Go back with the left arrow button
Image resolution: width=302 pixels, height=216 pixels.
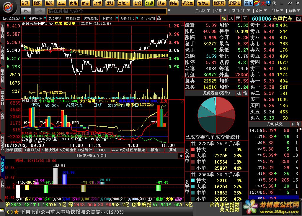coord(26,11)
